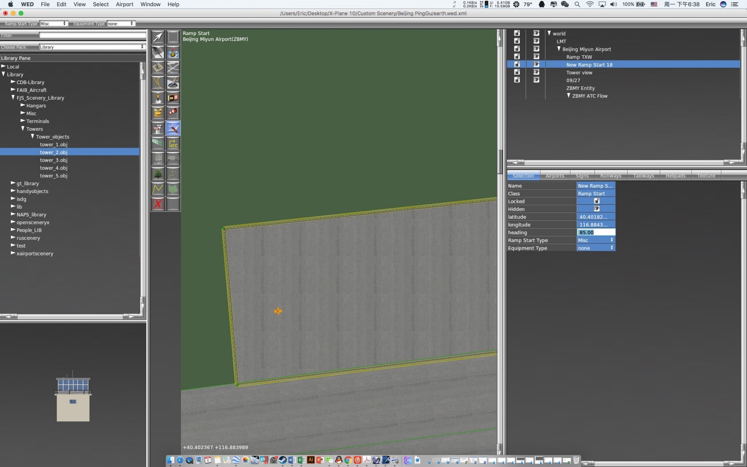This screenshot has height=467, width=747.
Task: Open Finder from the Dock
Action: pyautogui.click(x=170, y=460)
